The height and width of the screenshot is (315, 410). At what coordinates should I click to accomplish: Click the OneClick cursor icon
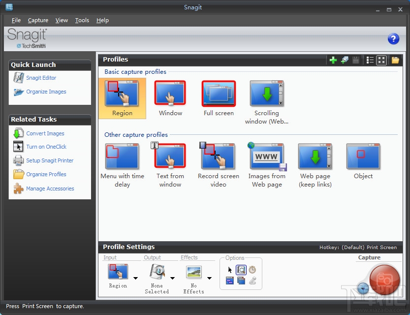pyautogui.click(x=18, y=146)
